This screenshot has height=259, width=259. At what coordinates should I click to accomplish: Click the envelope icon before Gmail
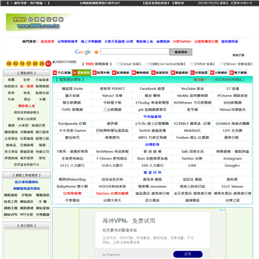(118, 64)
